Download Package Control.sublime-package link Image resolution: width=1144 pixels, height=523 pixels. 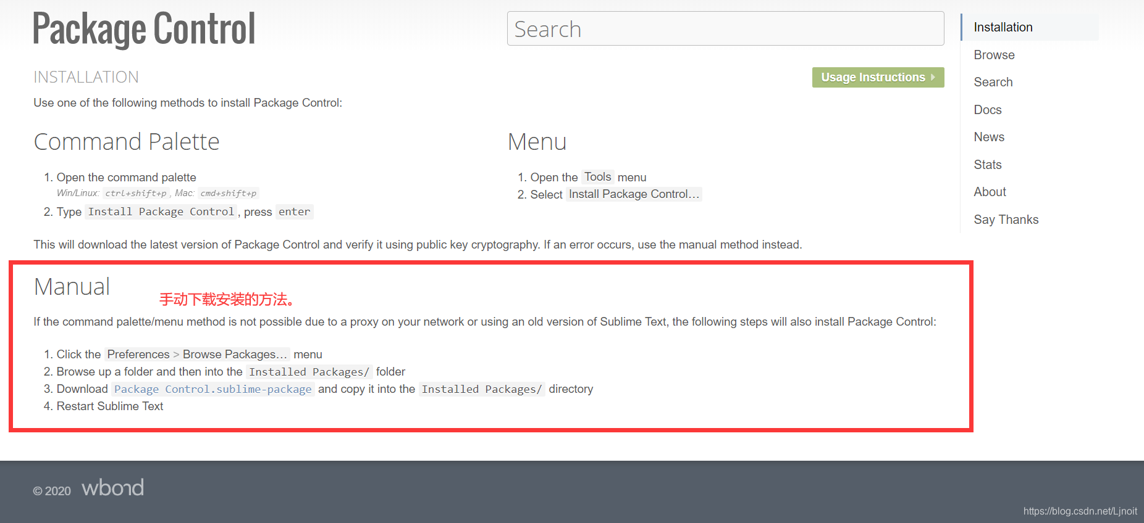(213, 389)
